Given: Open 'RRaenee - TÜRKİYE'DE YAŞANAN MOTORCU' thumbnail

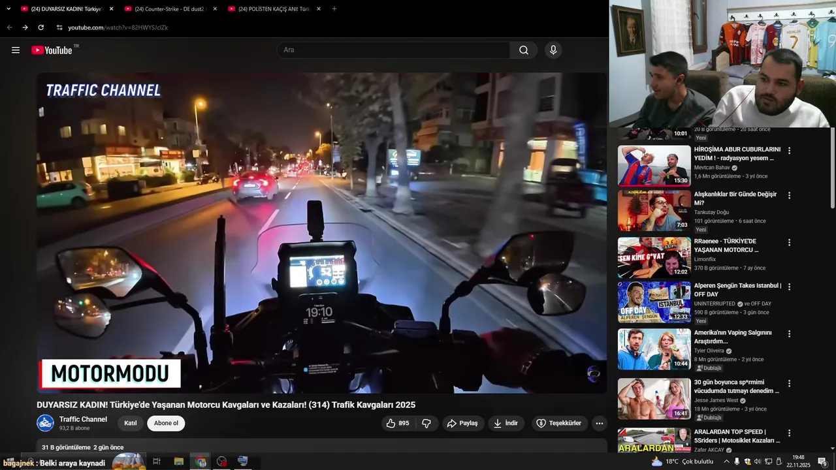Looking at the screenshot, I should click(654, 257).
